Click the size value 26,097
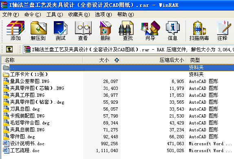The width and height of the screenshot is (234, 159). [x=110, y=81]
